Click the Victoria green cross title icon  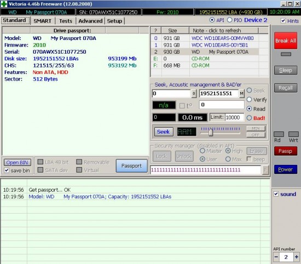pos(4,4)
